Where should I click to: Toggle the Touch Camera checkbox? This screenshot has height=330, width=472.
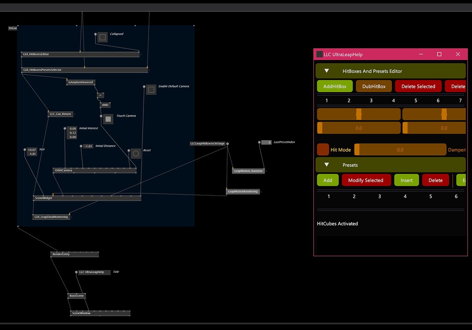coord(108,119)
